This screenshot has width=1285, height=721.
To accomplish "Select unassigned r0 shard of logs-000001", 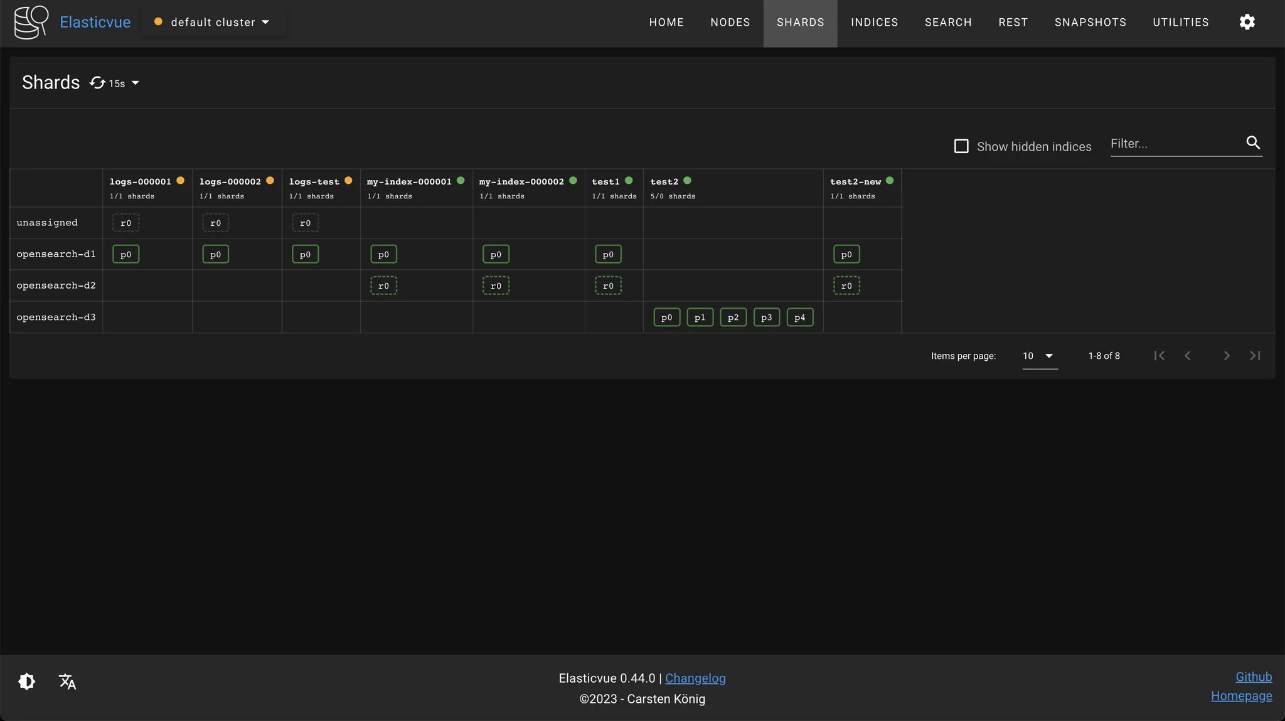I will coord(125,223).
